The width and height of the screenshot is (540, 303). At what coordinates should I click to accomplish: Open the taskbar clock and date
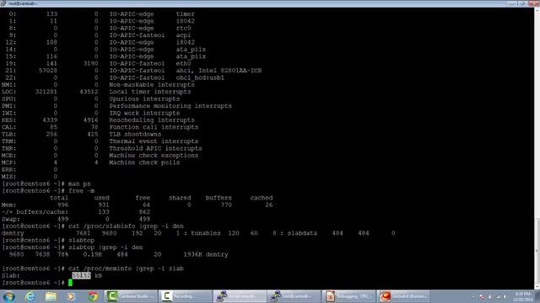point(523,296)
